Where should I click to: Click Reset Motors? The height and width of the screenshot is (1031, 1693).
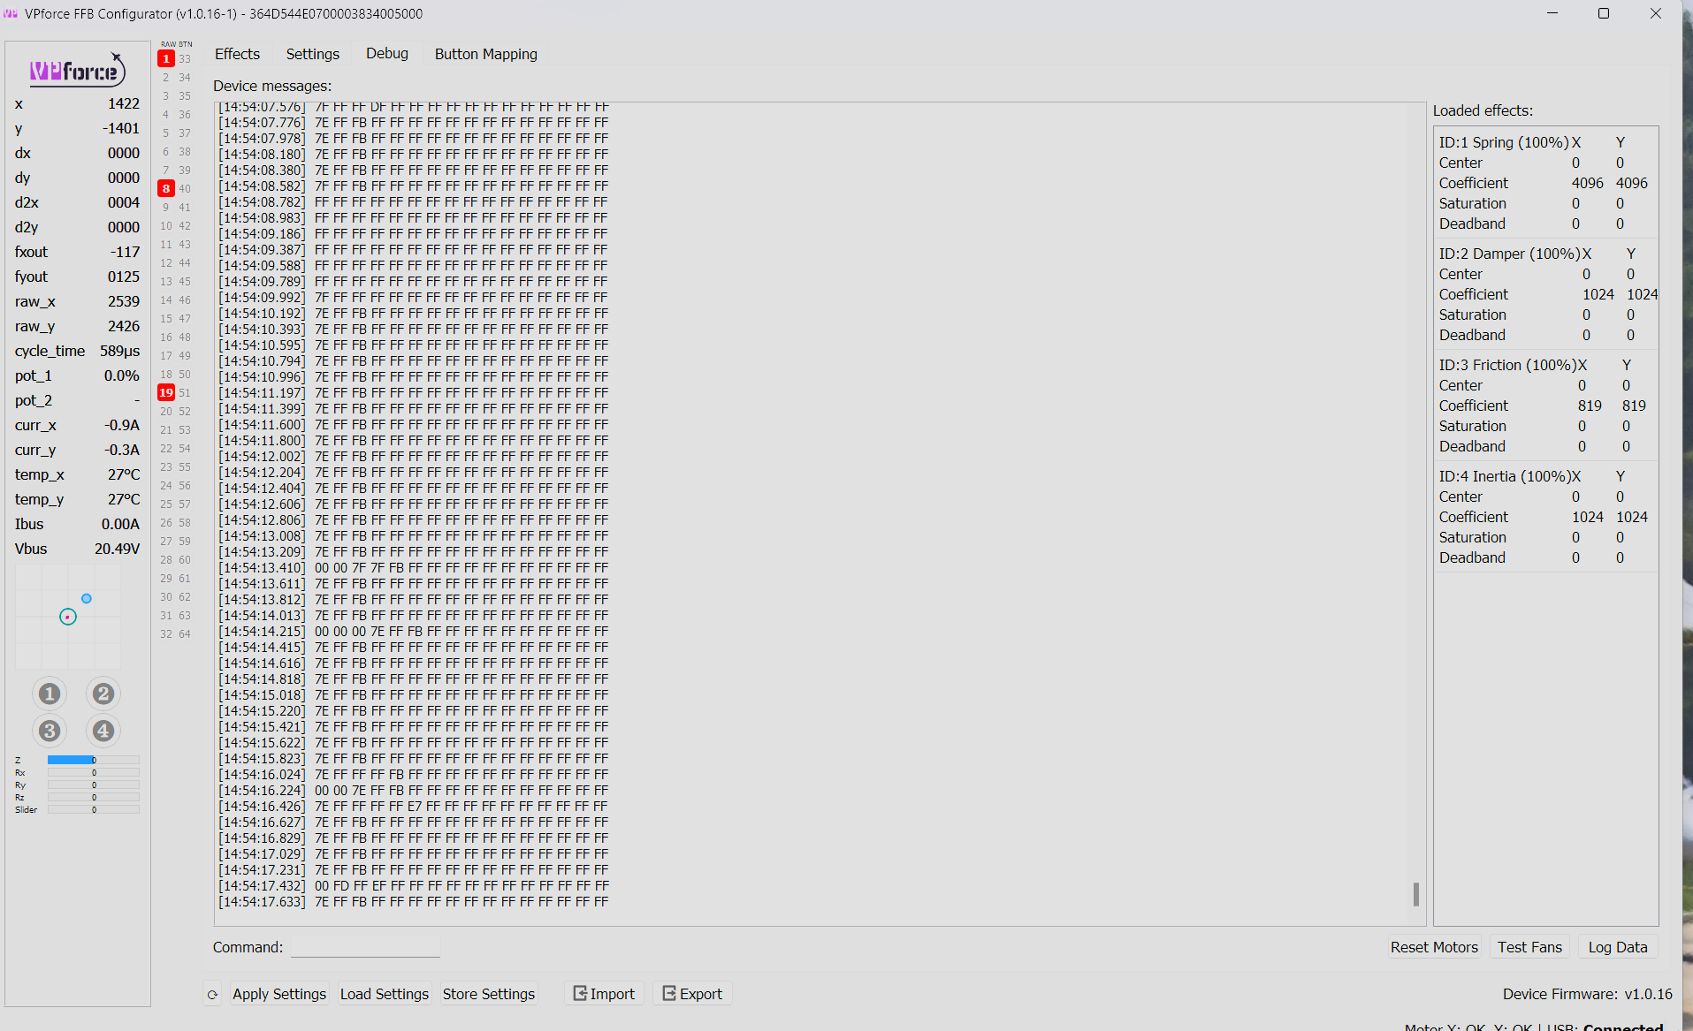tap(1434, 946)
